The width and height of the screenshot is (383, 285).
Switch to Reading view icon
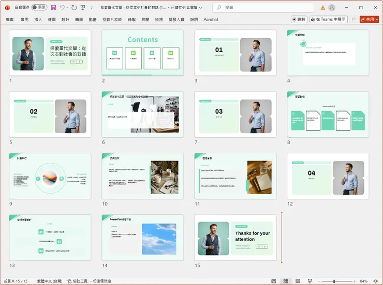(298, 281)
